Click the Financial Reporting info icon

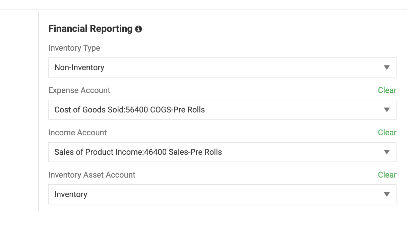click(138, 29)
